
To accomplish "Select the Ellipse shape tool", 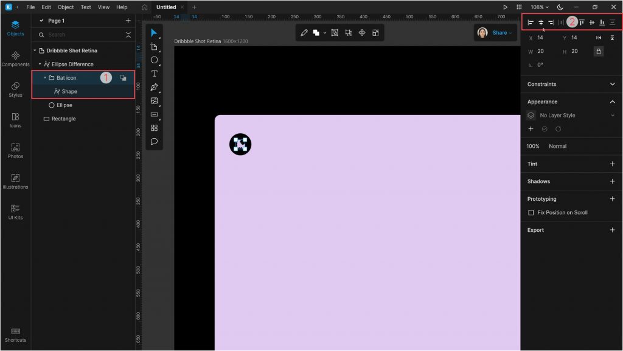I will (154, 60).
